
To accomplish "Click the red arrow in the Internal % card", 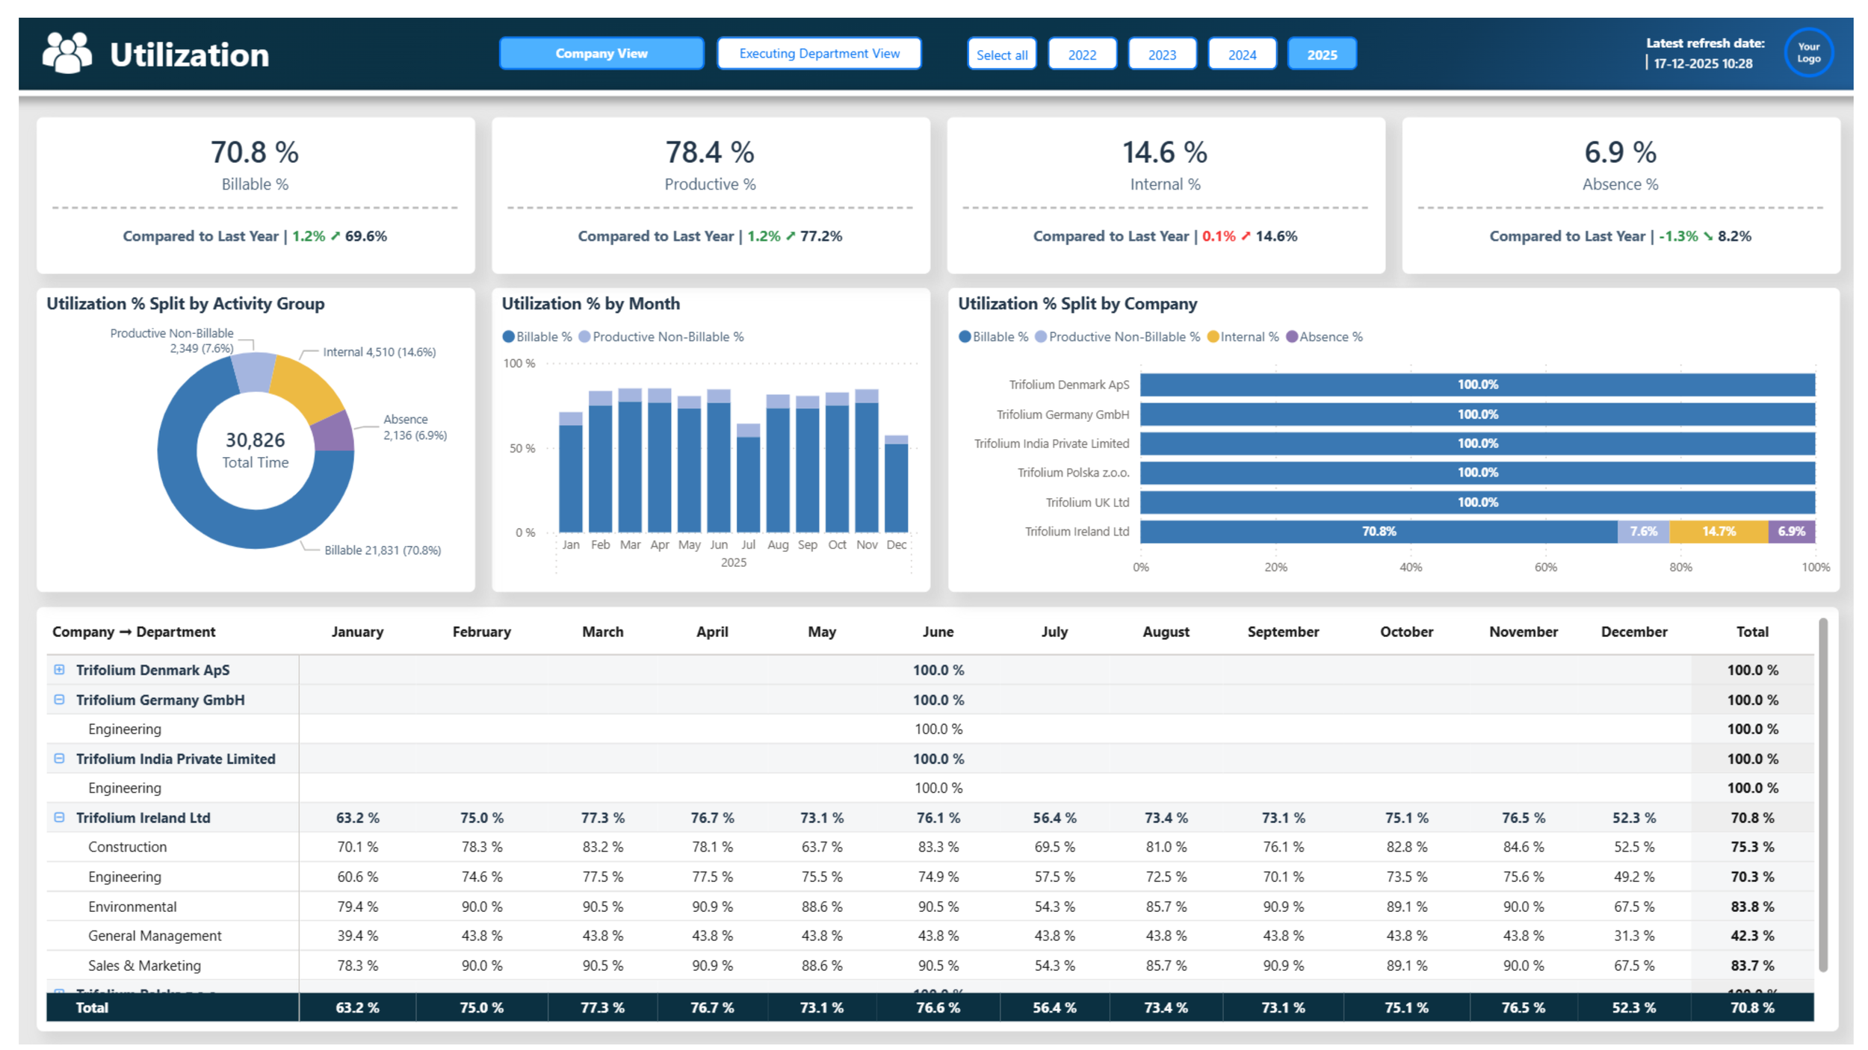I will click(1246, 236).
